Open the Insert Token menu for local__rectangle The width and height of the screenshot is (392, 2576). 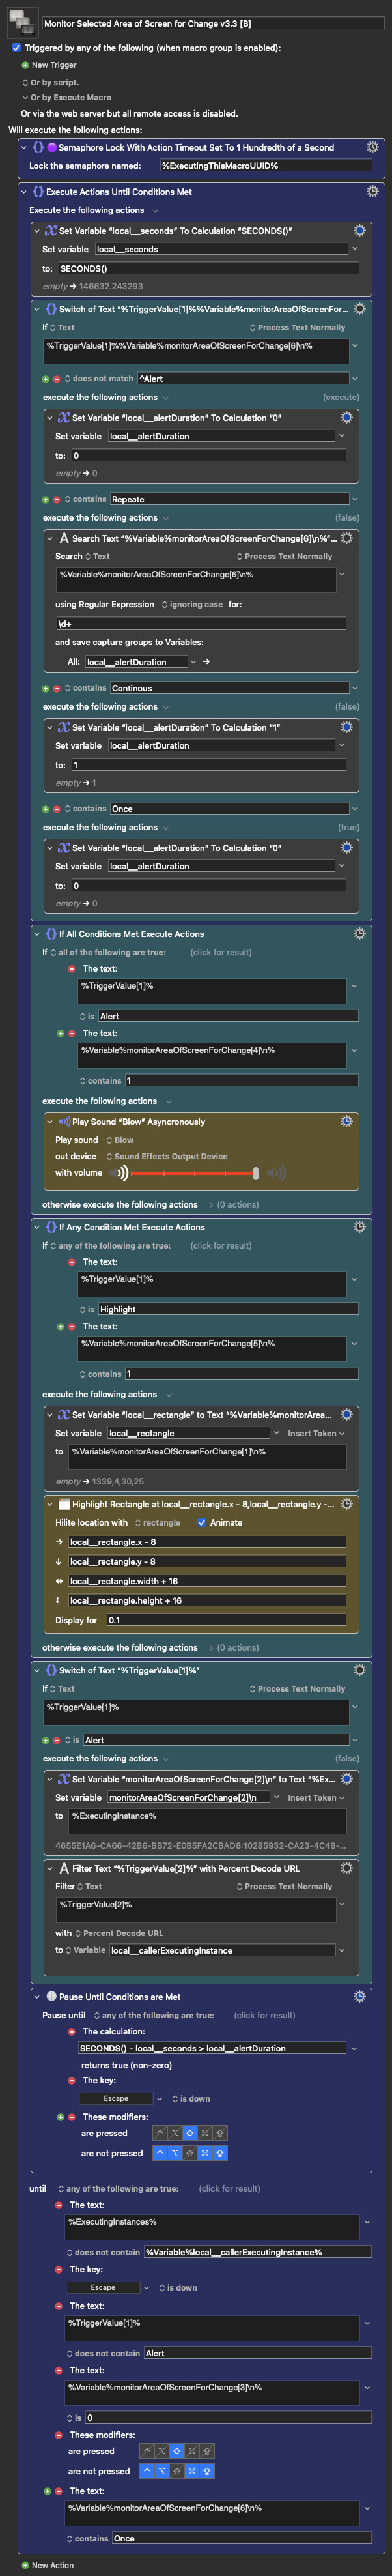point(315,1433)
